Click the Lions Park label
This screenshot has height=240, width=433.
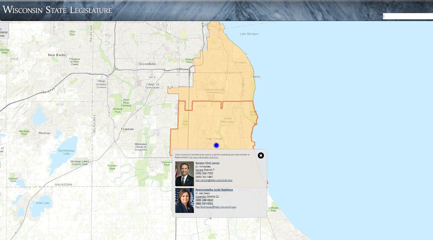click(x=72, y=33)
